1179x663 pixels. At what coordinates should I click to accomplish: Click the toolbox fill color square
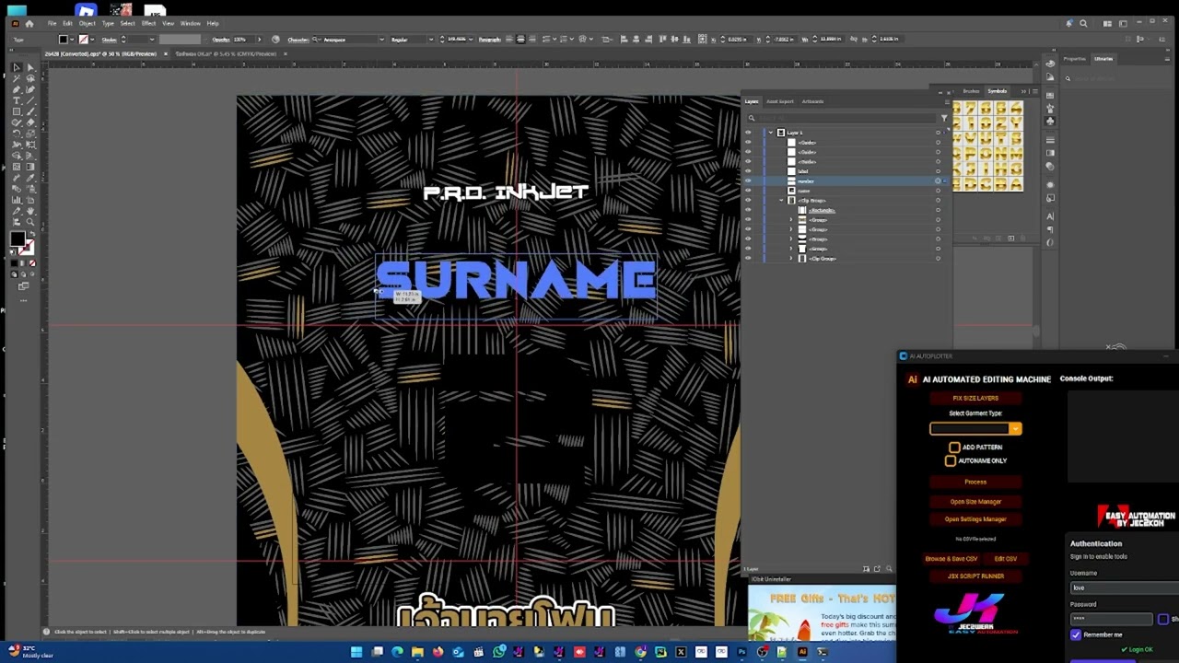point(18,239)
